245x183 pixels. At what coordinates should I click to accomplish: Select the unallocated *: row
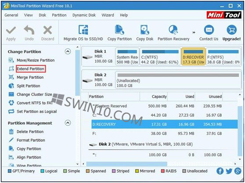point(164,155)
